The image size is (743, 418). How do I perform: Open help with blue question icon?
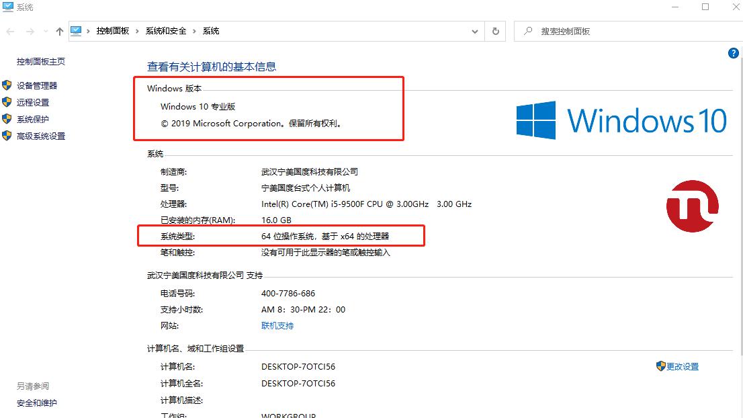(x=733, y=53)
